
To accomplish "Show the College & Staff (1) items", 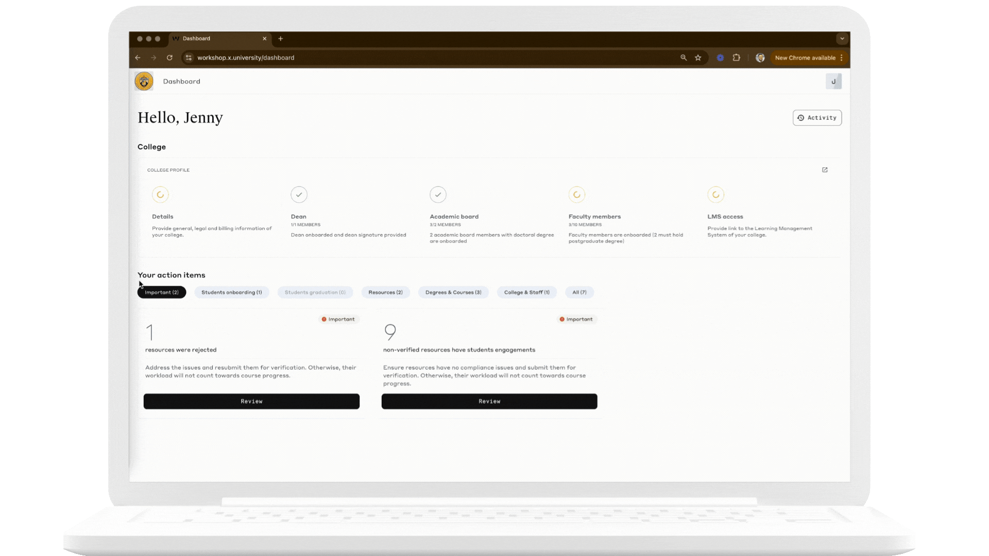I will (526, 292).
